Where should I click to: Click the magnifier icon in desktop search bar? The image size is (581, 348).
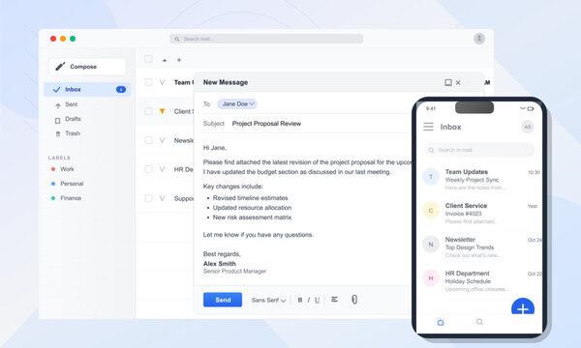point(177,39)
